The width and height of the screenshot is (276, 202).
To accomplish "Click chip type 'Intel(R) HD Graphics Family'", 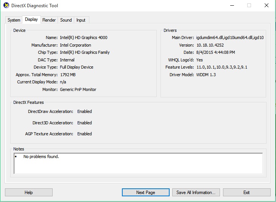I will [85, 52].
